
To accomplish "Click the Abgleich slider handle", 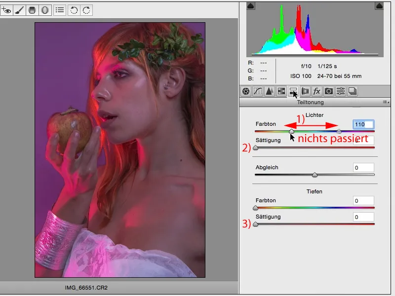I will pos(315,175).
